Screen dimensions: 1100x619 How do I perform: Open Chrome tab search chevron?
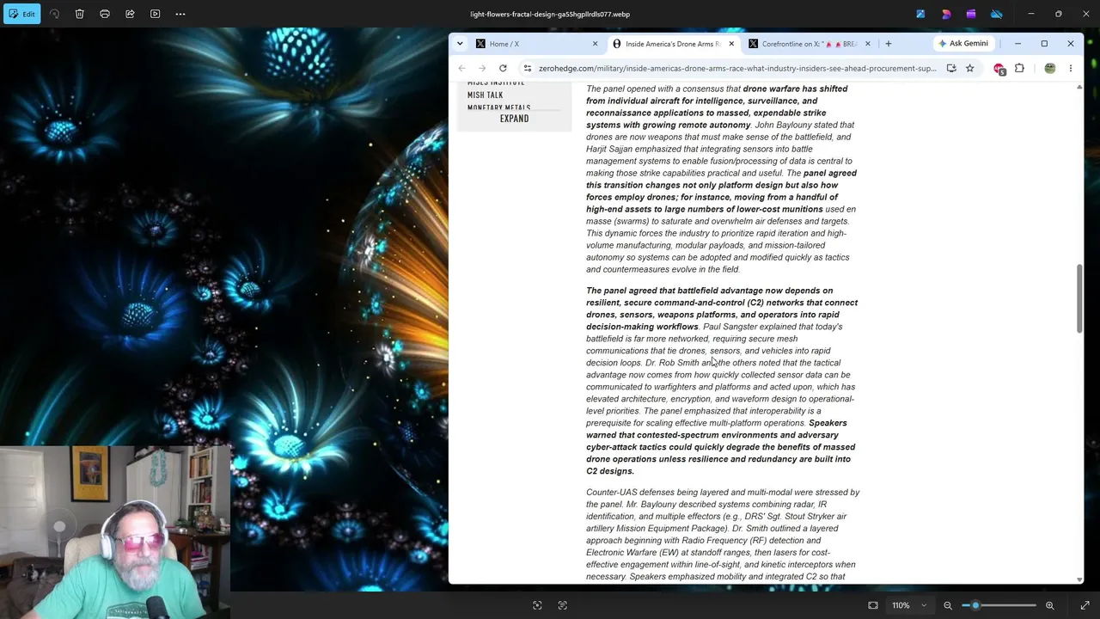(460, 44)
